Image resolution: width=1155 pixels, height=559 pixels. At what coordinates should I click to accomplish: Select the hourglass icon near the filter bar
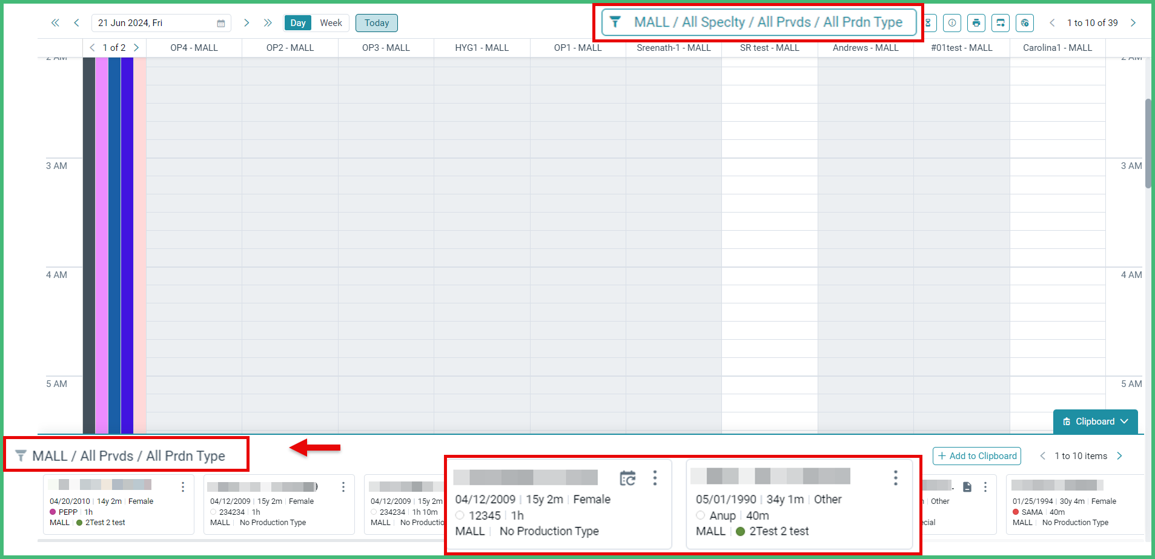pos(928,23)
